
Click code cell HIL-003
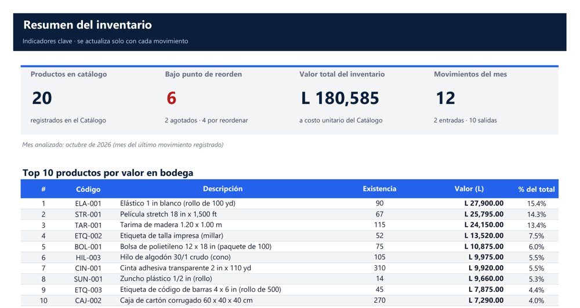click(x=88, y=258)
